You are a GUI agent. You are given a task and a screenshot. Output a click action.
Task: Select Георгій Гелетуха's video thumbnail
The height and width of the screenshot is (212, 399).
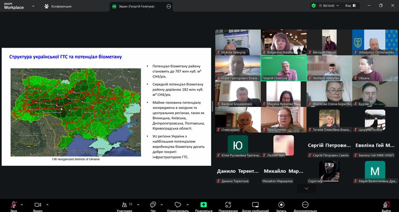[x=283, y=68]
